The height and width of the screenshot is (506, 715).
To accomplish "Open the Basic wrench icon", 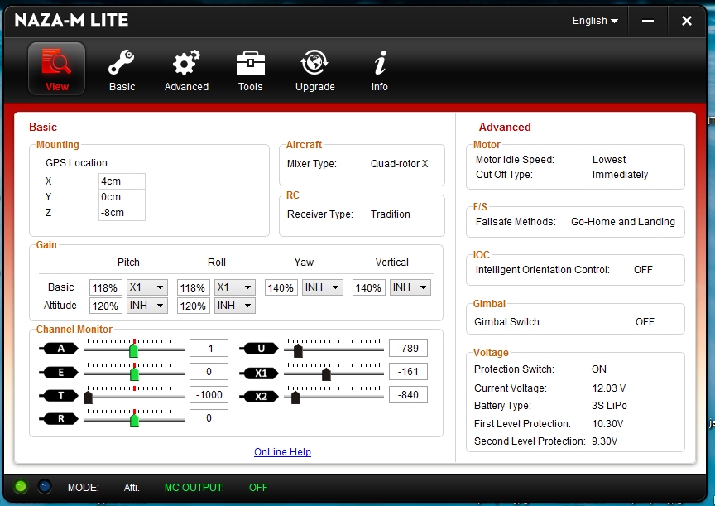I will [x=122, y=62].
